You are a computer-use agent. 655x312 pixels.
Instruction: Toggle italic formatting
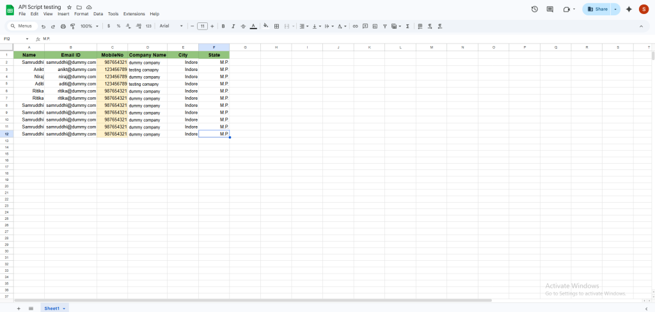(x=233, y=26)
